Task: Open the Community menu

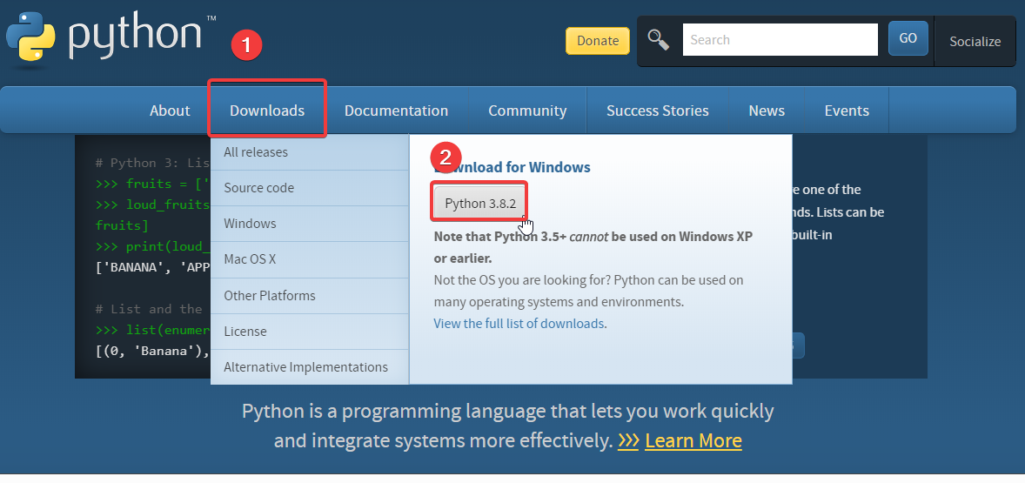Action: pyautogui.click(x=527, y=111)
